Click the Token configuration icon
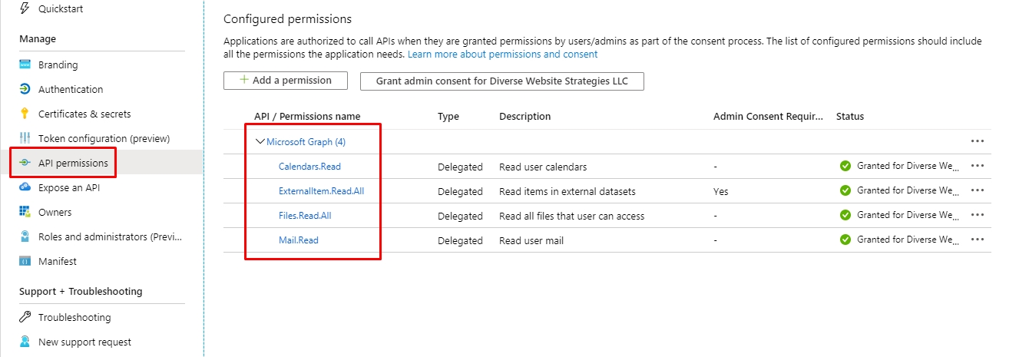This screenshot has width=1029, height=357. [25, 138]
